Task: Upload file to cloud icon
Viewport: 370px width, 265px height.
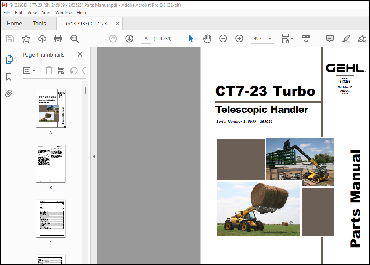Action: pyautogui.click(x=42, y=39)
